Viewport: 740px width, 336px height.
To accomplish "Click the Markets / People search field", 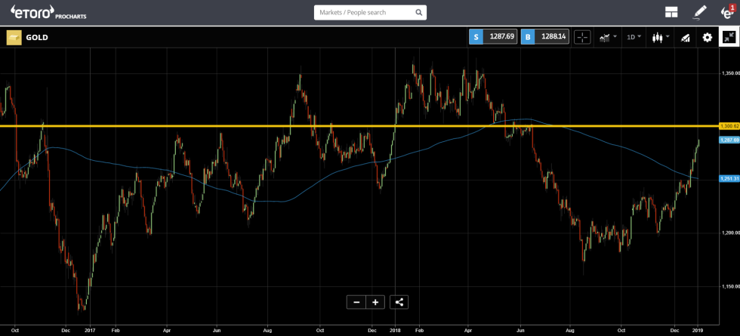I will pos(364,13).
